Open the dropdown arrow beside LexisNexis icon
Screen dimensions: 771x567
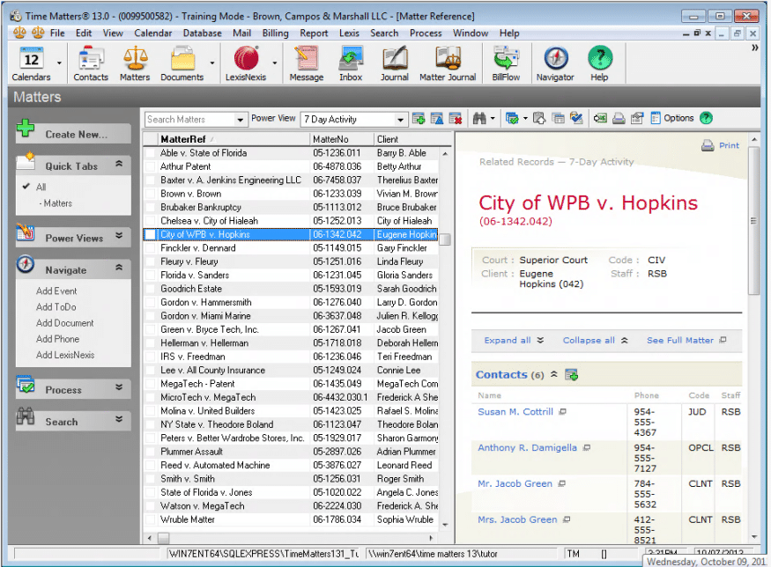275,63
